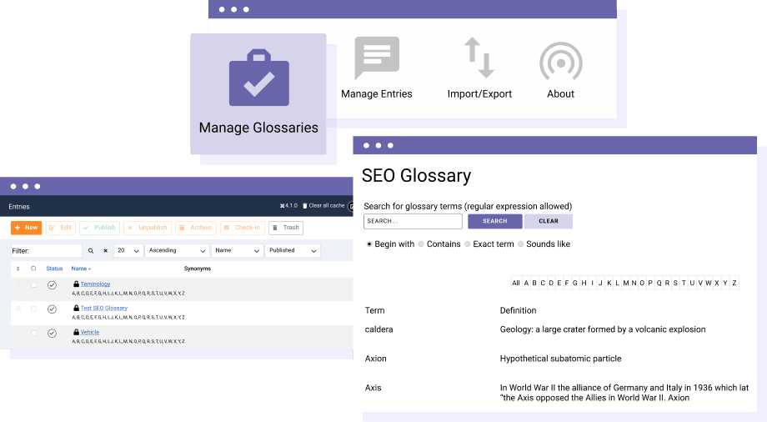Select the Begin with radio option

[x=369, y=244]
